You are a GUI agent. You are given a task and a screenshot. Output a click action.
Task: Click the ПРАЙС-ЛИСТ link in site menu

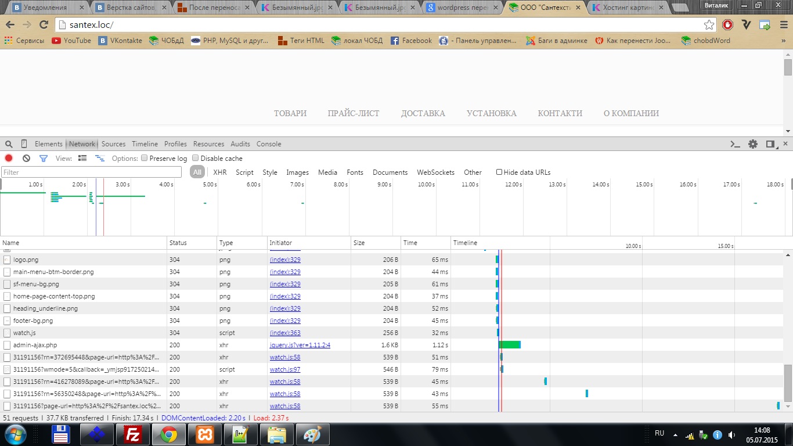coord(353,113)
